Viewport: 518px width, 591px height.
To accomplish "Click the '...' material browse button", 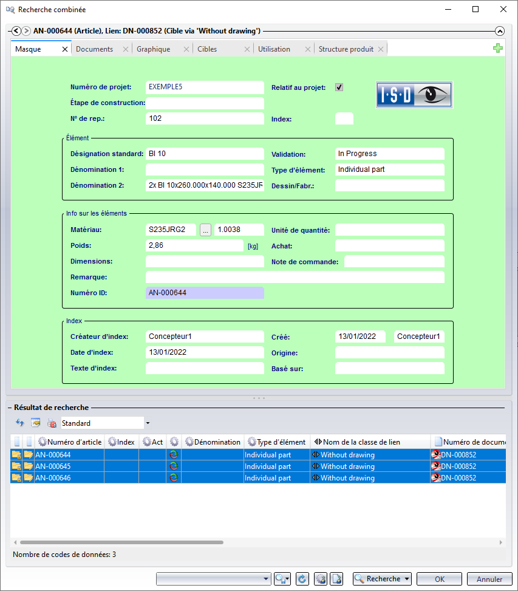I will (205, 230).
